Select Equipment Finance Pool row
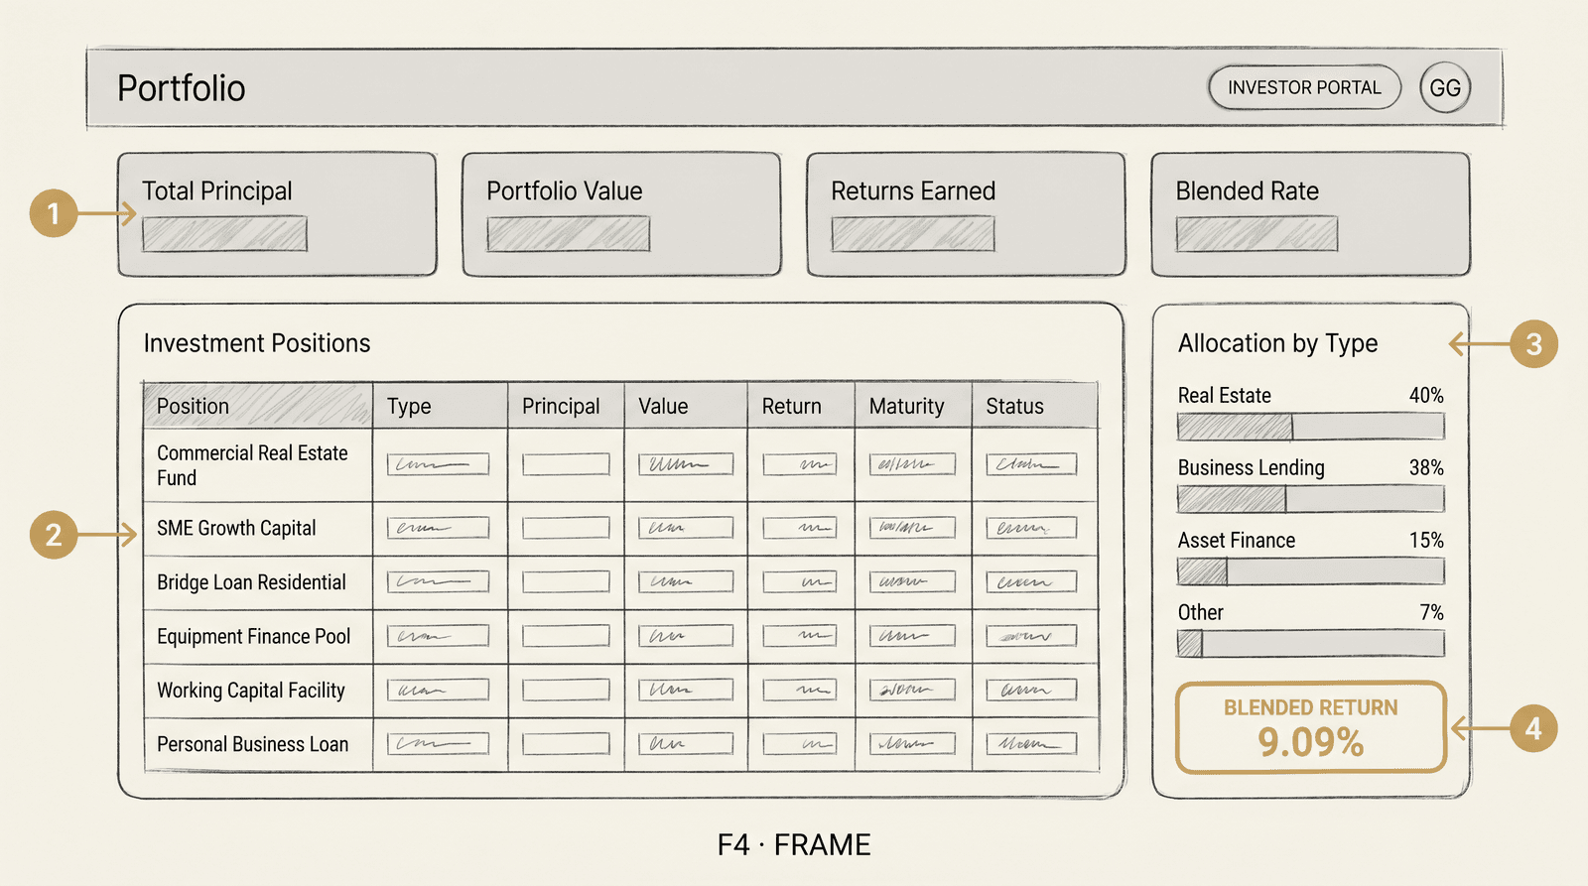The height and width of the screenshot is (886, 1588). [x=621, y=636]
